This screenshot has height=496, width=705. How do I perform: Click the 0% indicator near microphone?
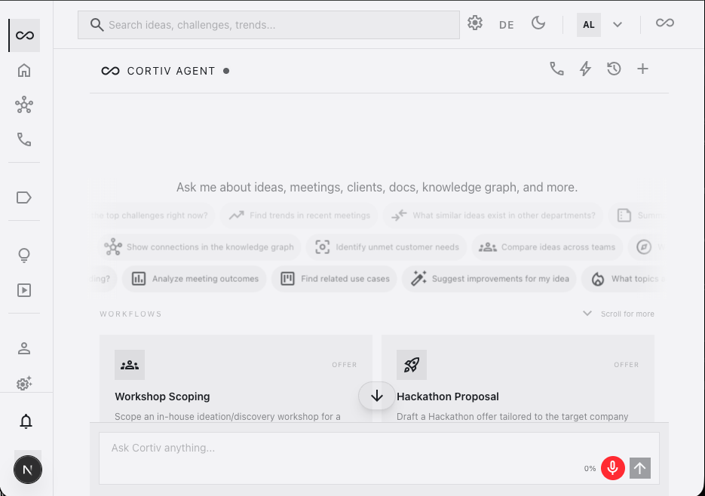[590, 469]
